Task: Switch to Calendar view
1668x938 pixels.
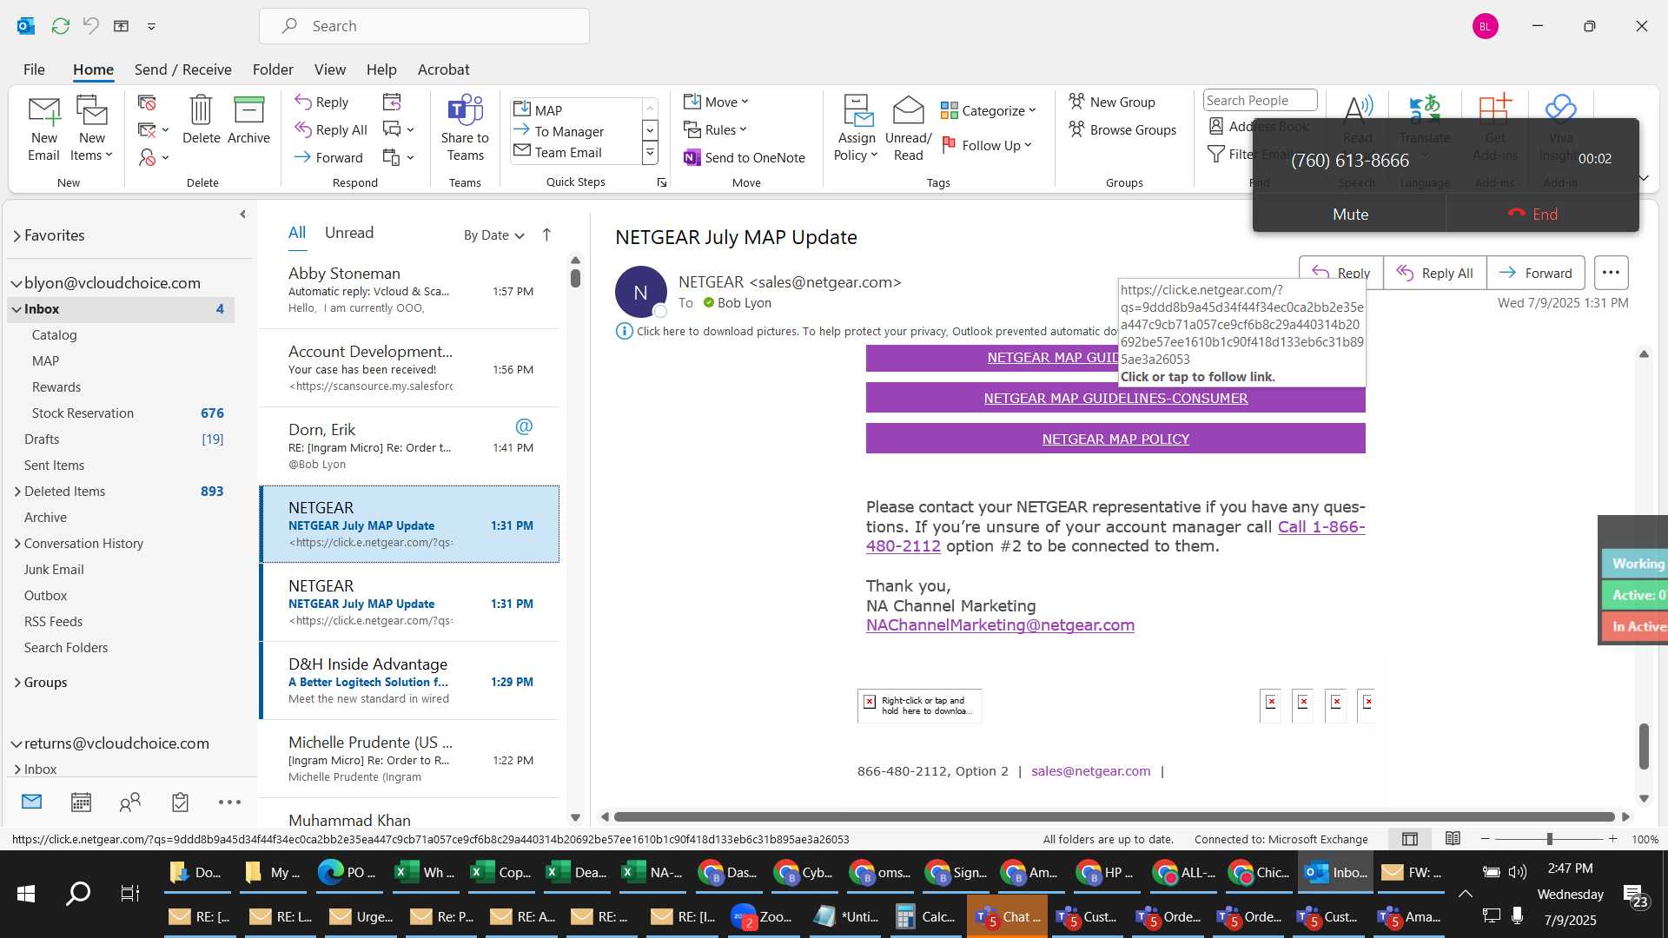Action: 81,803
